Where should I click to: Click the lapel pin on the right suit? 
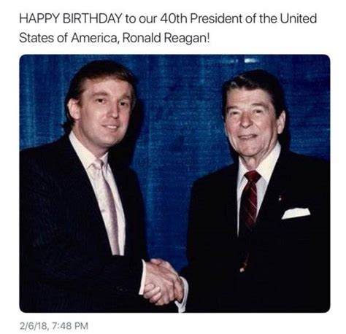[280, 198]
